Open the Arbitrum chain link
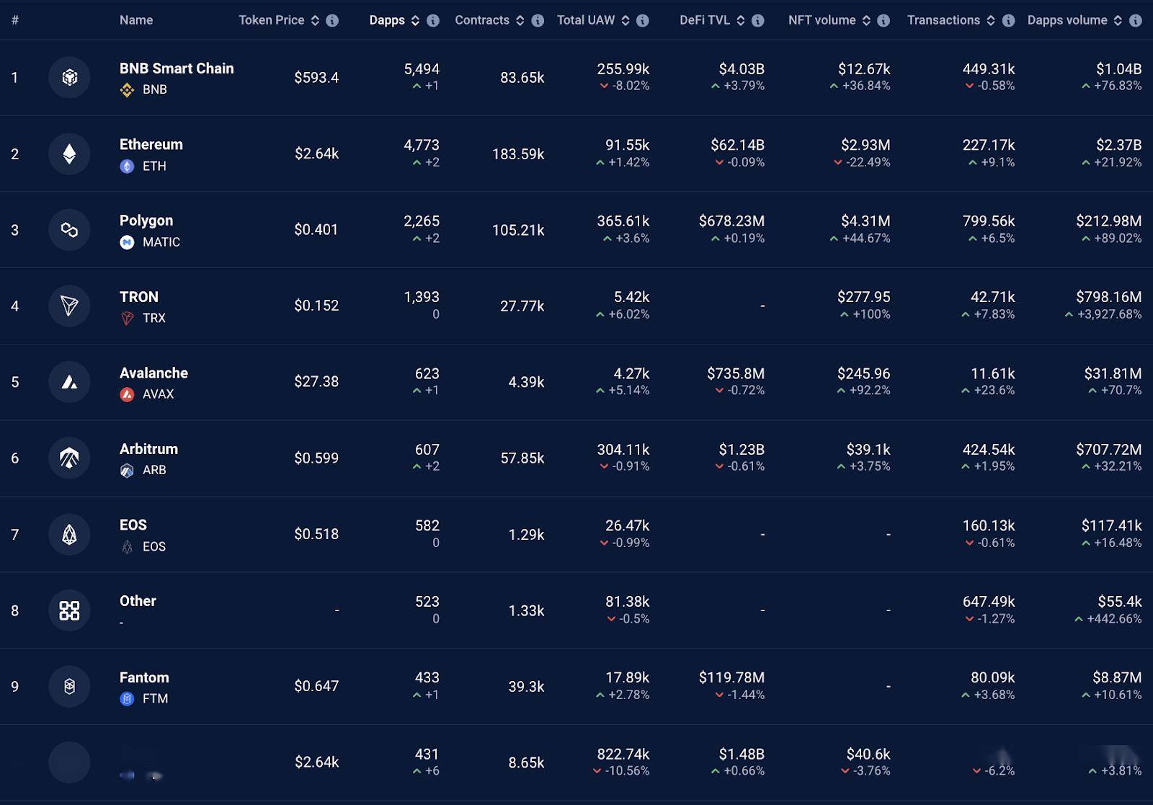The width and height of the screenshot is (1153, 805). 148,449
